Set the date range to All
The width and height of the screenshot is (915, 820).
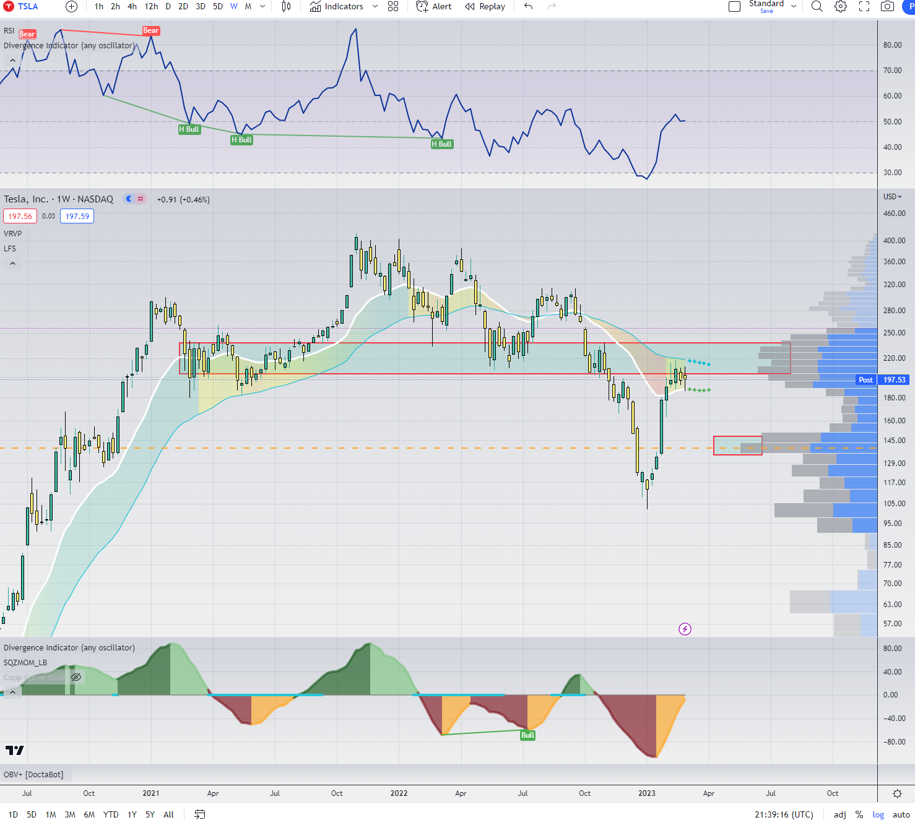pos(168,814)
